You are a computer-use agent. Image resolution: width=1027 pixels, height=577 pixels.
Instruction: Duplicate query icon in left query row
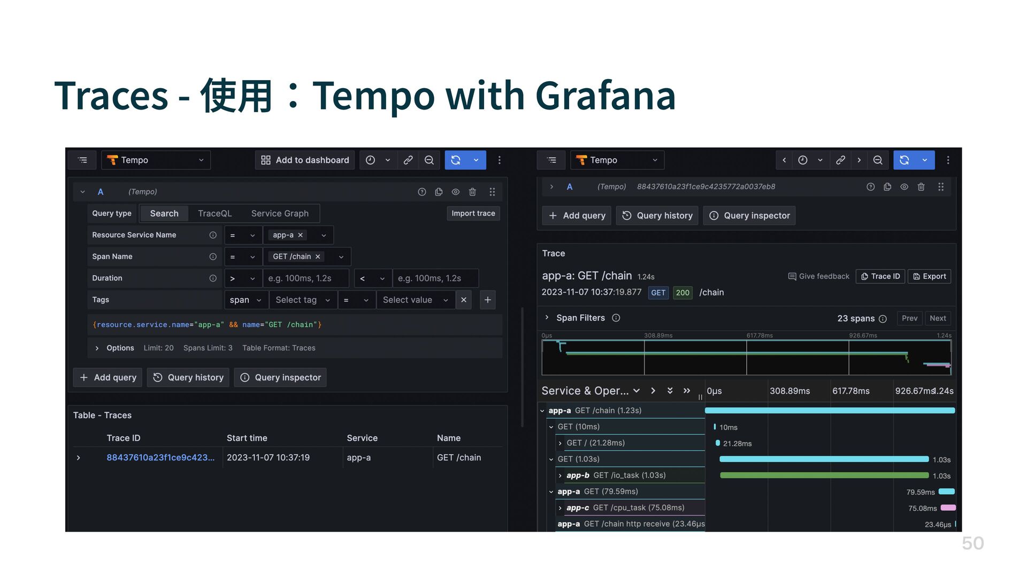[439, 192]
